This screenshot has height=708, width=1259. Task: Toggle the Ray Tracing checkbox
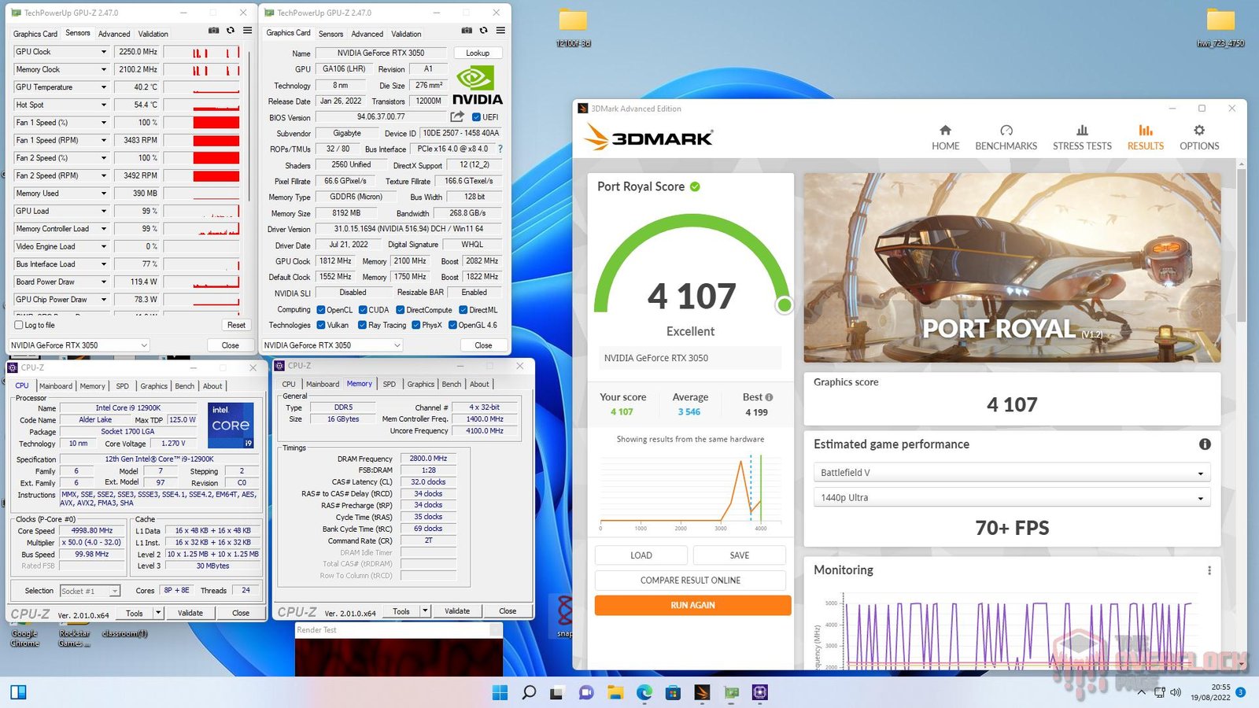click(x=362, y=325)
